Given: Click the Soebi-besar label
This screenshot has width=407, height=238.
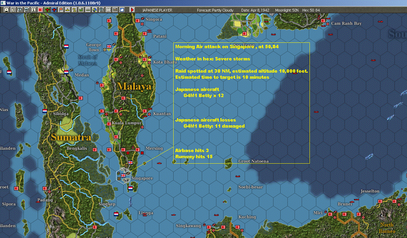Looking at the screenshot, I should pos(250,187).
